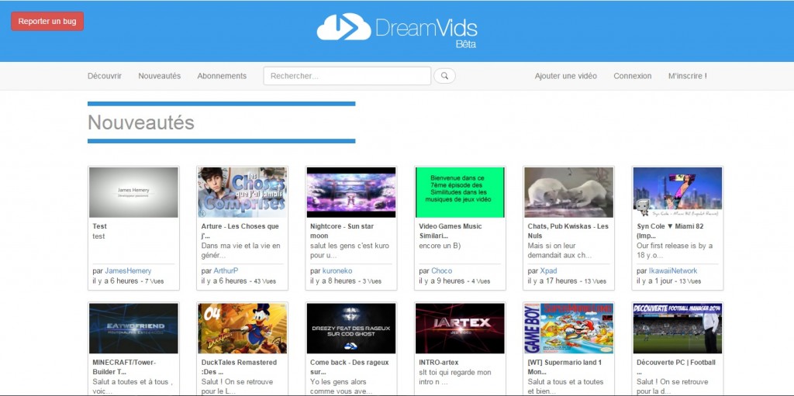Image resolution: width=794 pixels, height=396 pixels.
Task: Open the Chats Pub Kwiskas thumbnail
Action: coord(568,192)
